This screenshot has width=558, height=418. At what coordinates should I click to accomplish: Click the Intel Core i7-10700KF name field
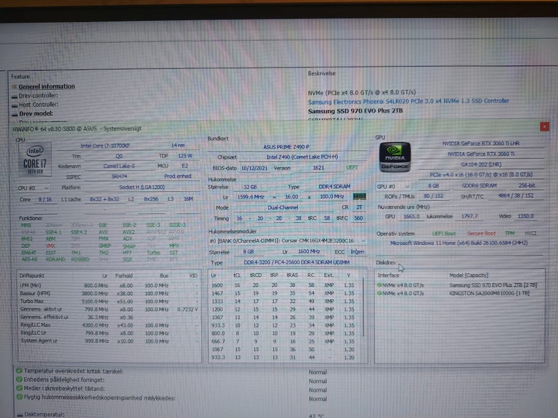pos(105,146)
